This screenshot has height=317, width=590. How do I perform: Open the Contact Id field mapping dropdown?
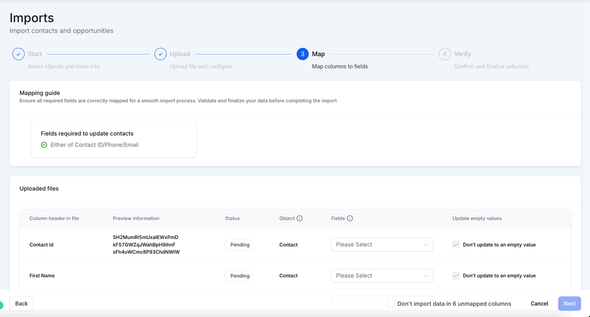point(382,245)
